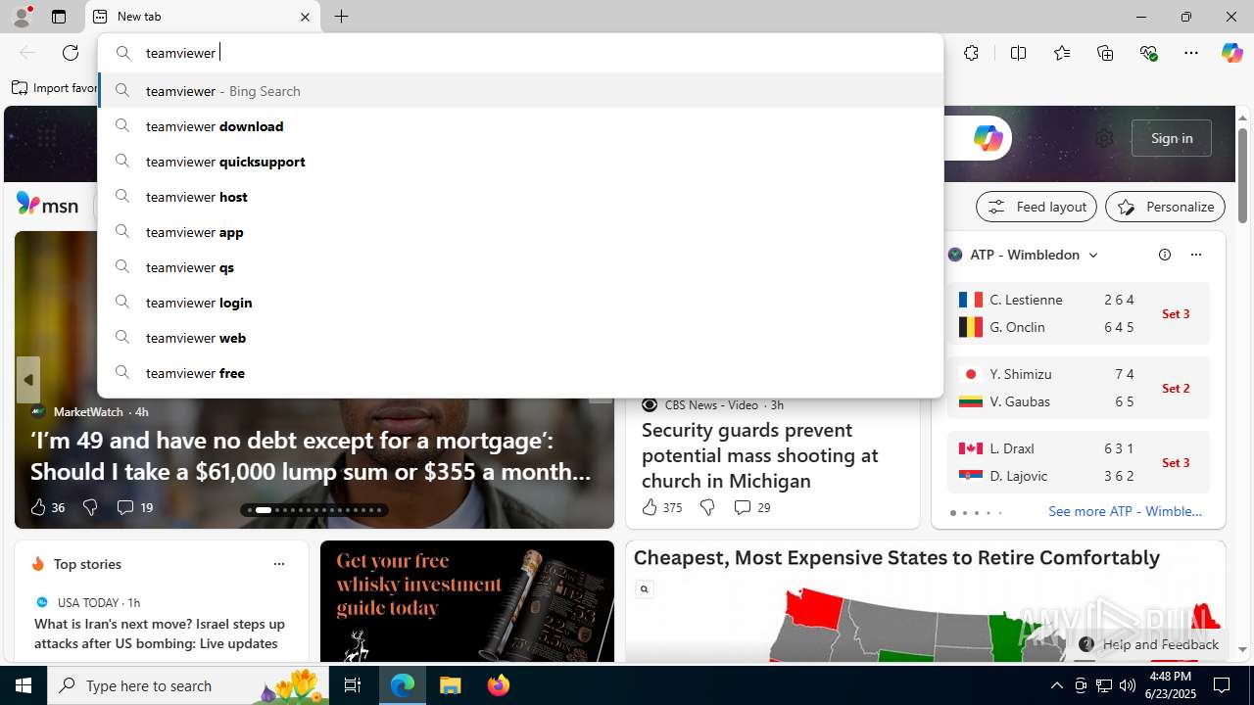Open Cheapest, Most Expensive States article
Screen dimensions: 1254x705
(x=896, y=557)
